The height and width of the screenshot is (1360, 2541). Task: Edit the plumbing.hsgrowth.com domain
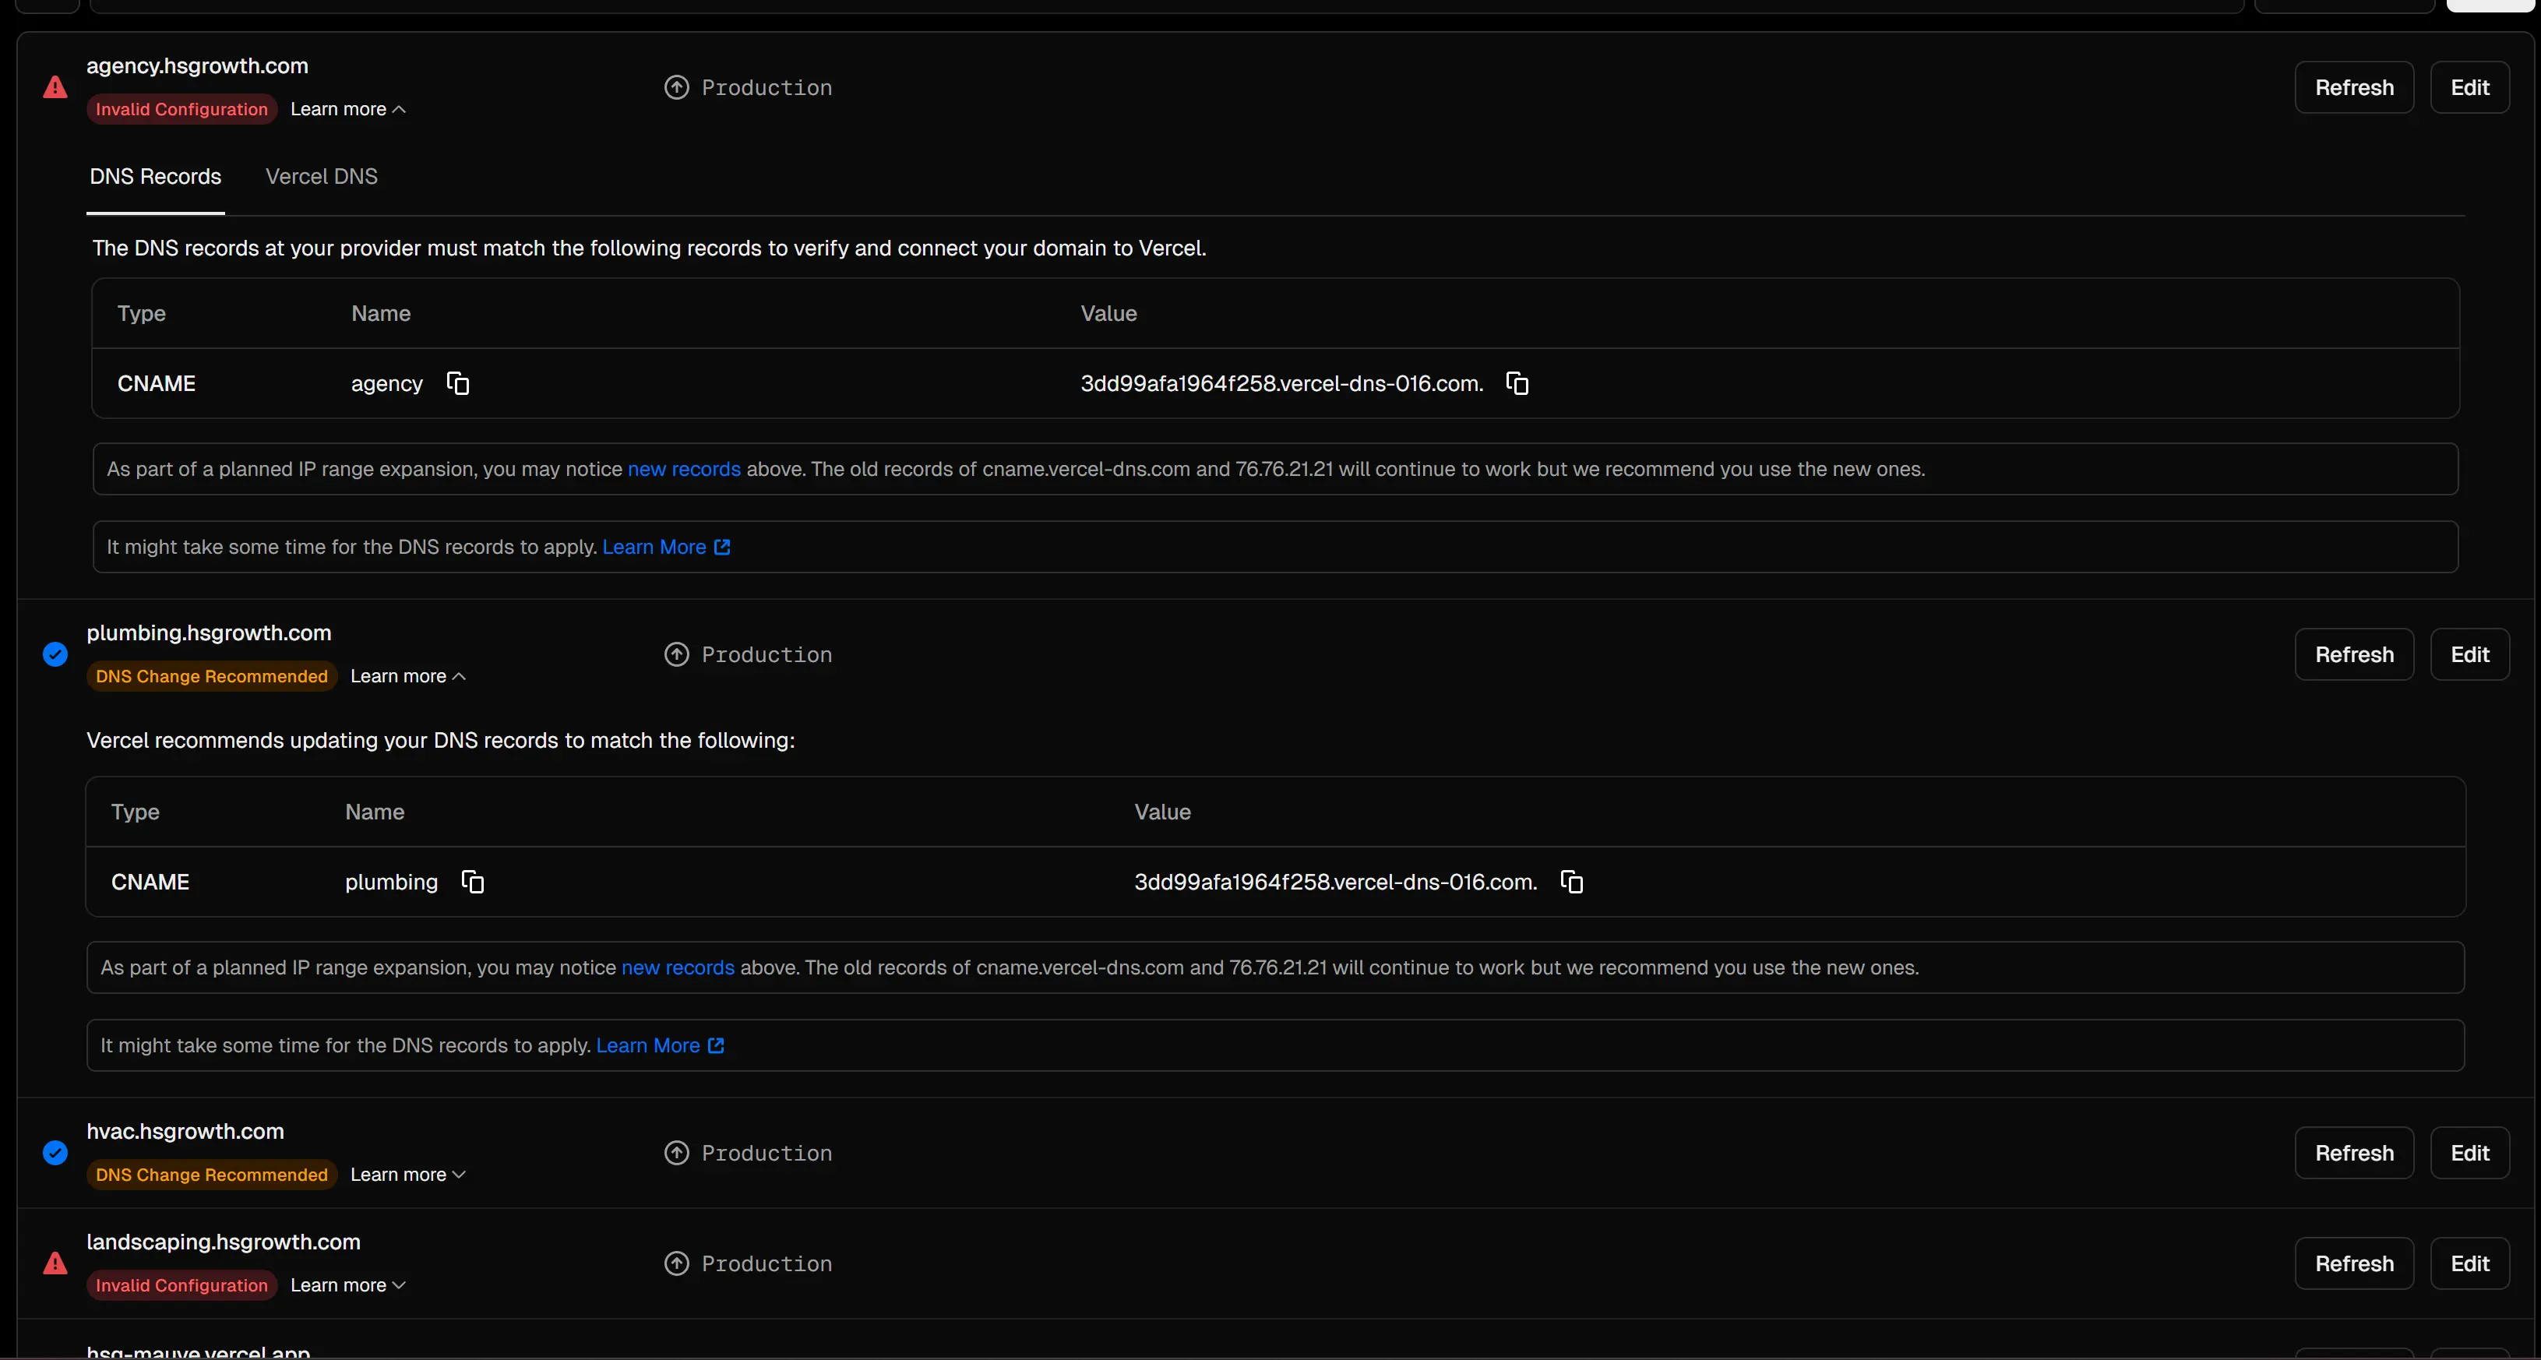tap(2469, 655)
